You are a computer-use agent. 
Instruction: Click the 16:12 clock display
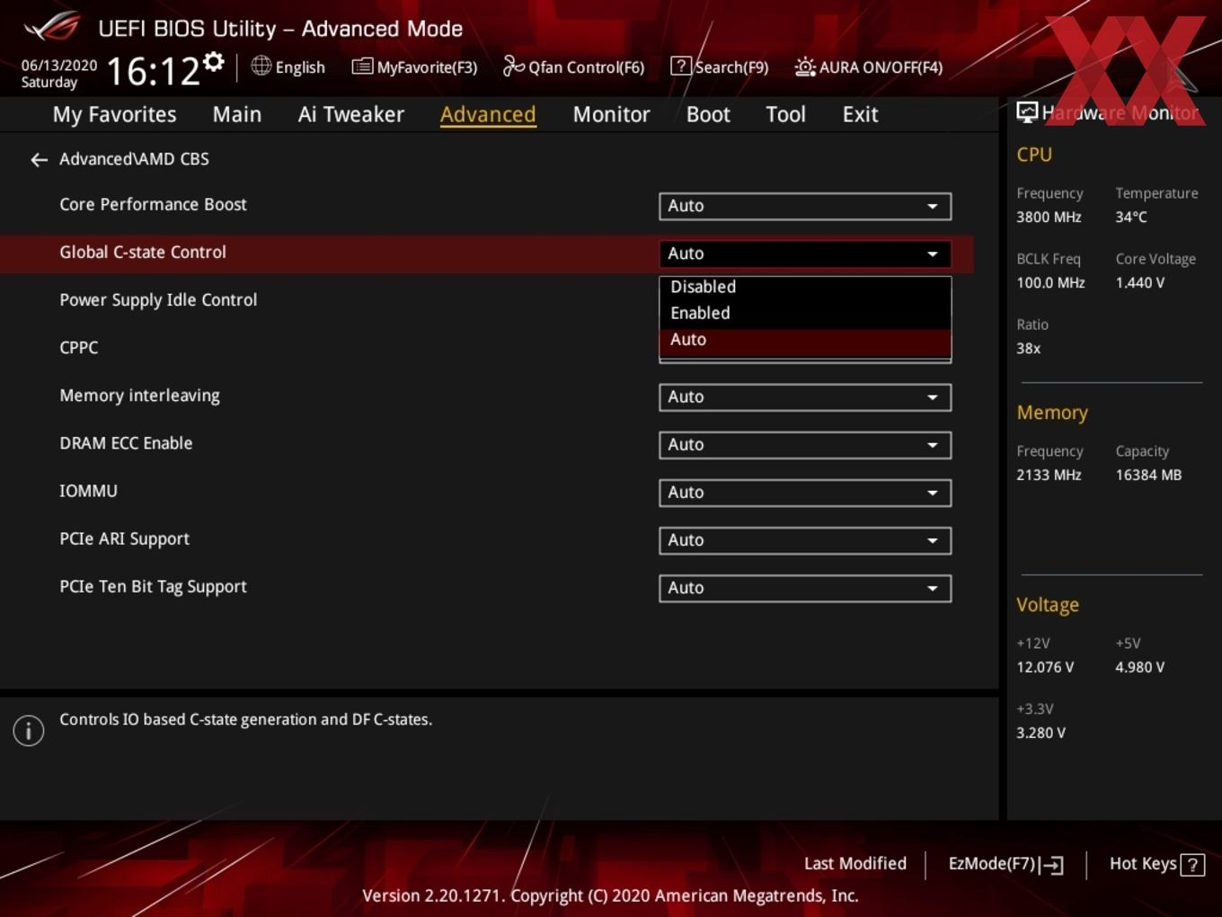tap(153, 71)
